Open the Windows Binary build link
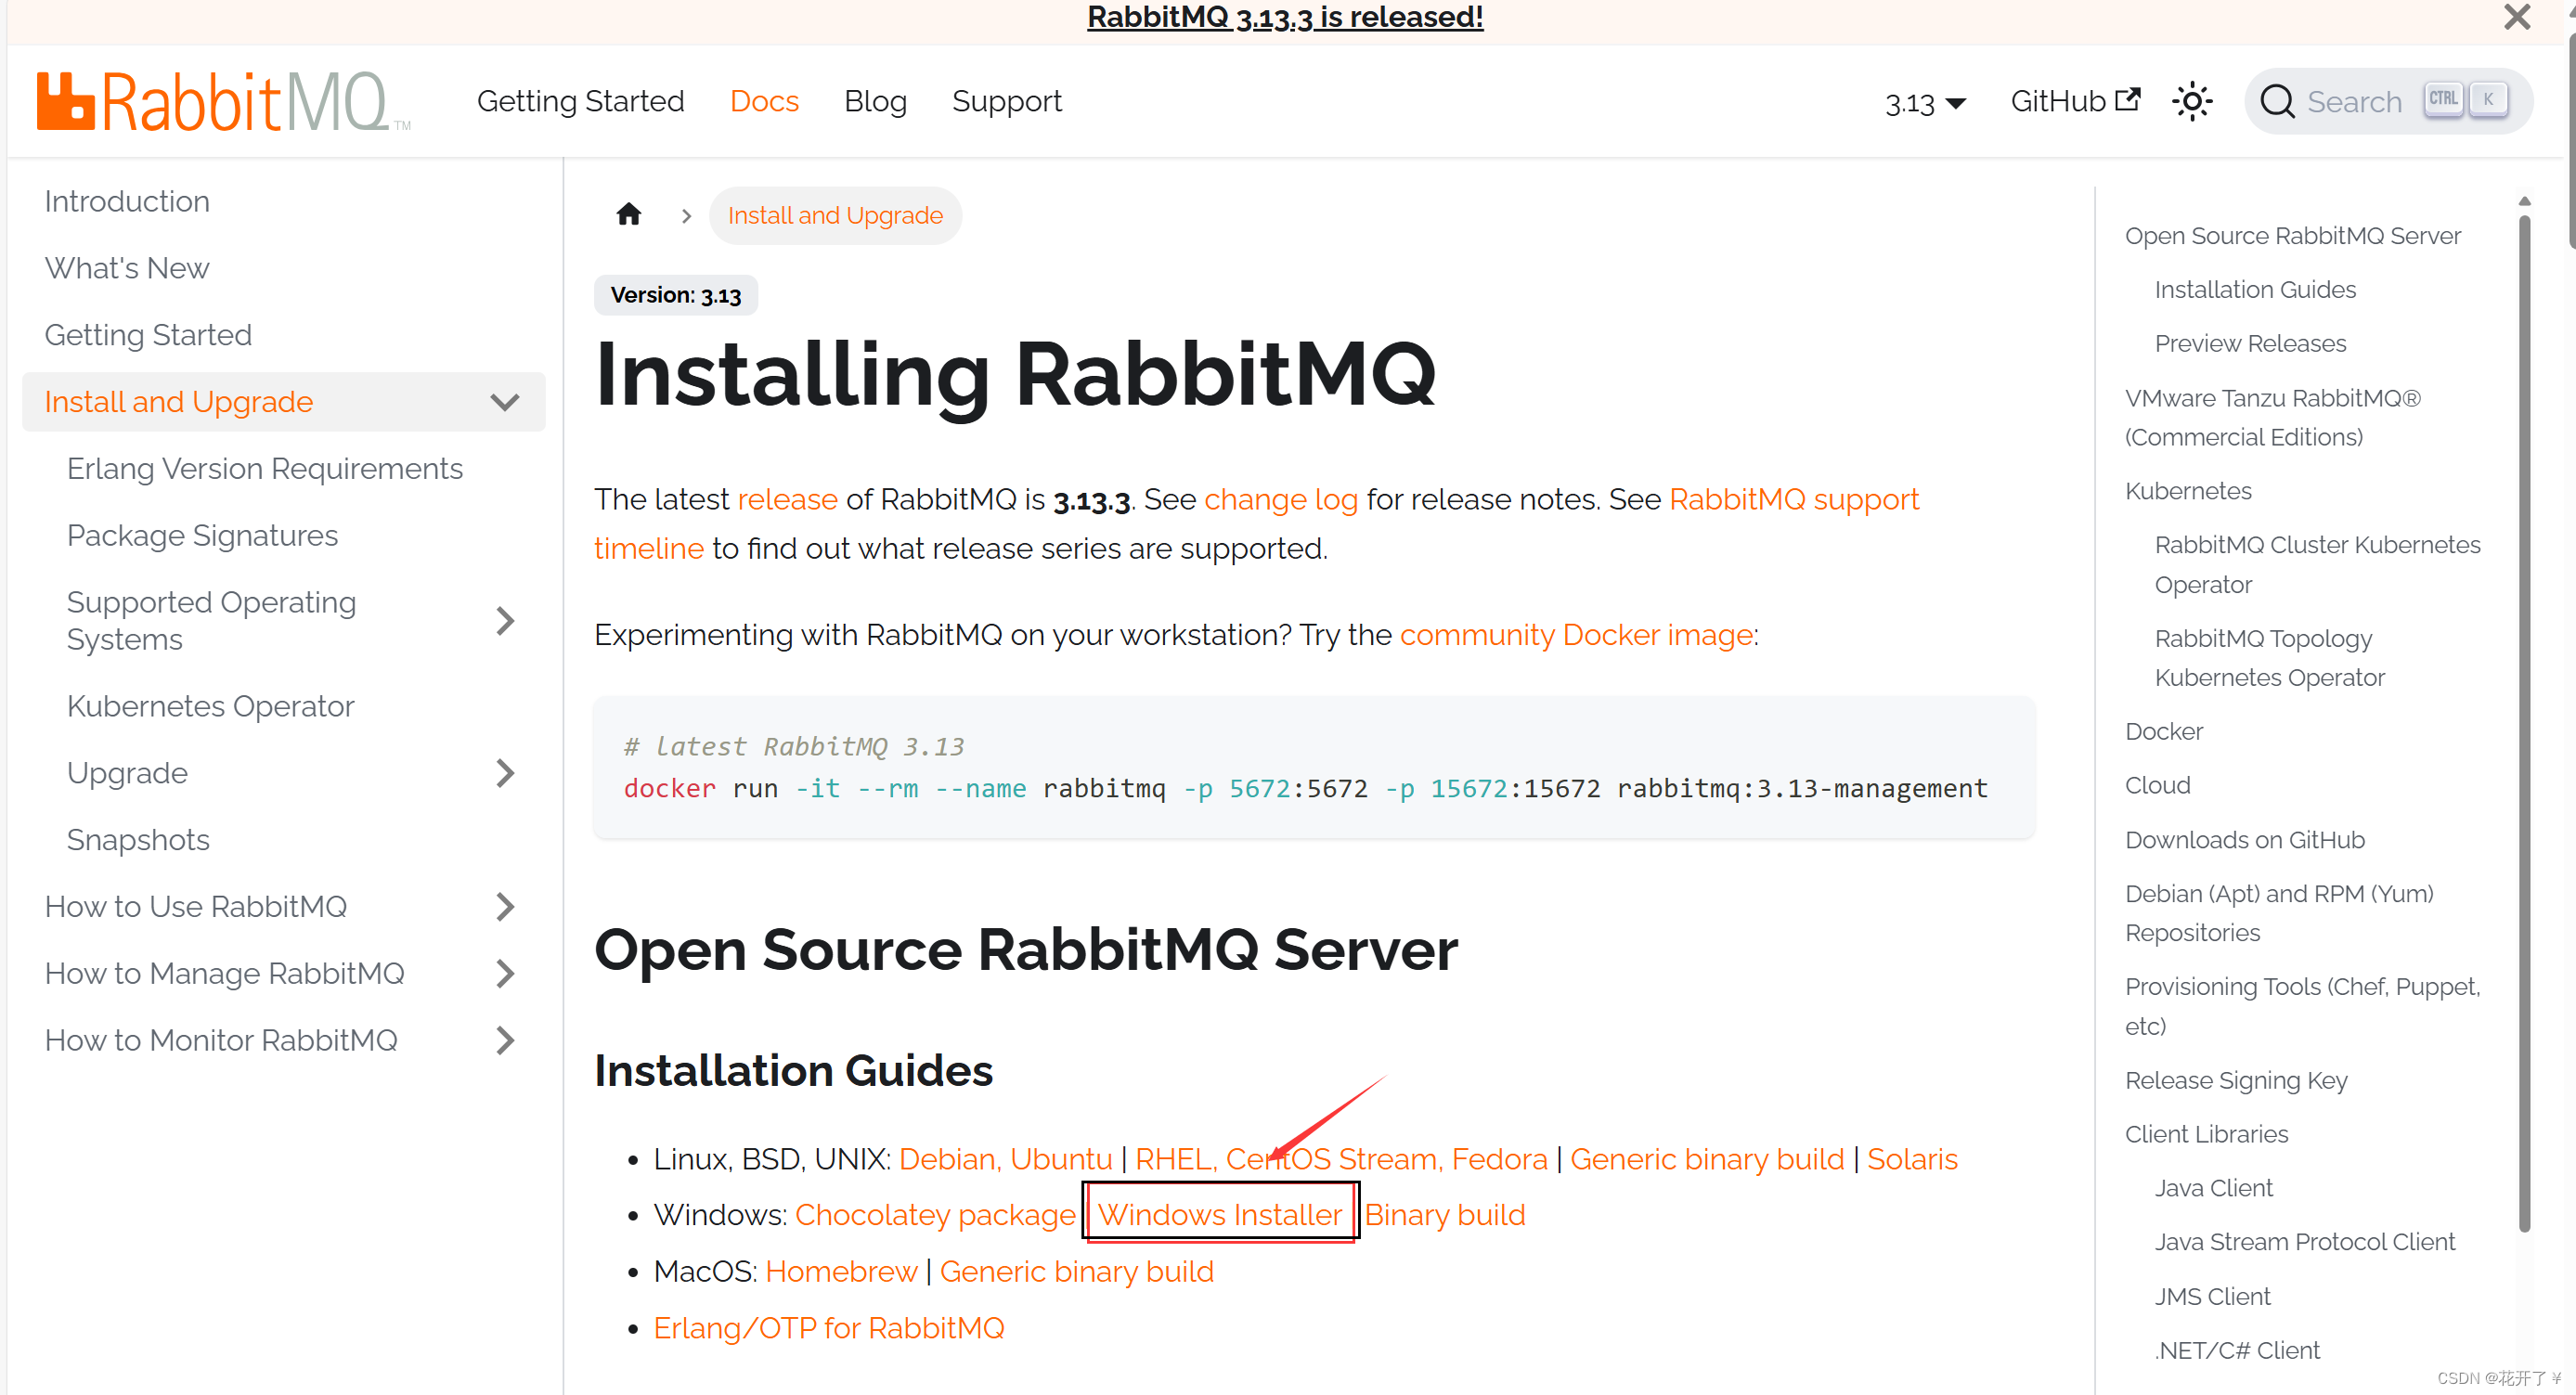The width and height of the screenshot is (2576, 1395). (x=1445, y=1215)
